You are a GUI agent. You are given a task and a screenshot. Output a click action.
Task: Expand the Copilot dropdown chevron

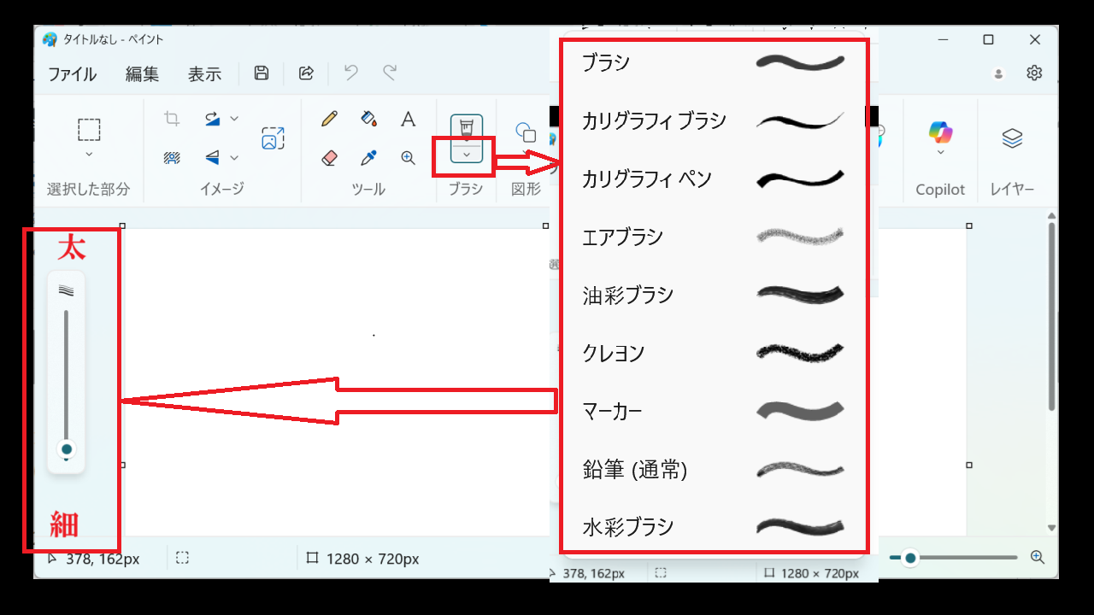(x=940, y=153)
